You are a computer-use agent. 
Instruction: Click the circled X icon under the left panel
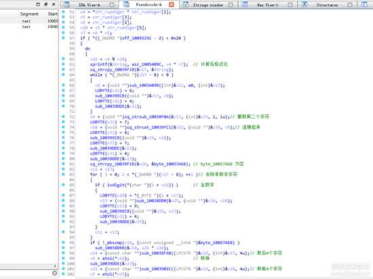tap(55, 273)
